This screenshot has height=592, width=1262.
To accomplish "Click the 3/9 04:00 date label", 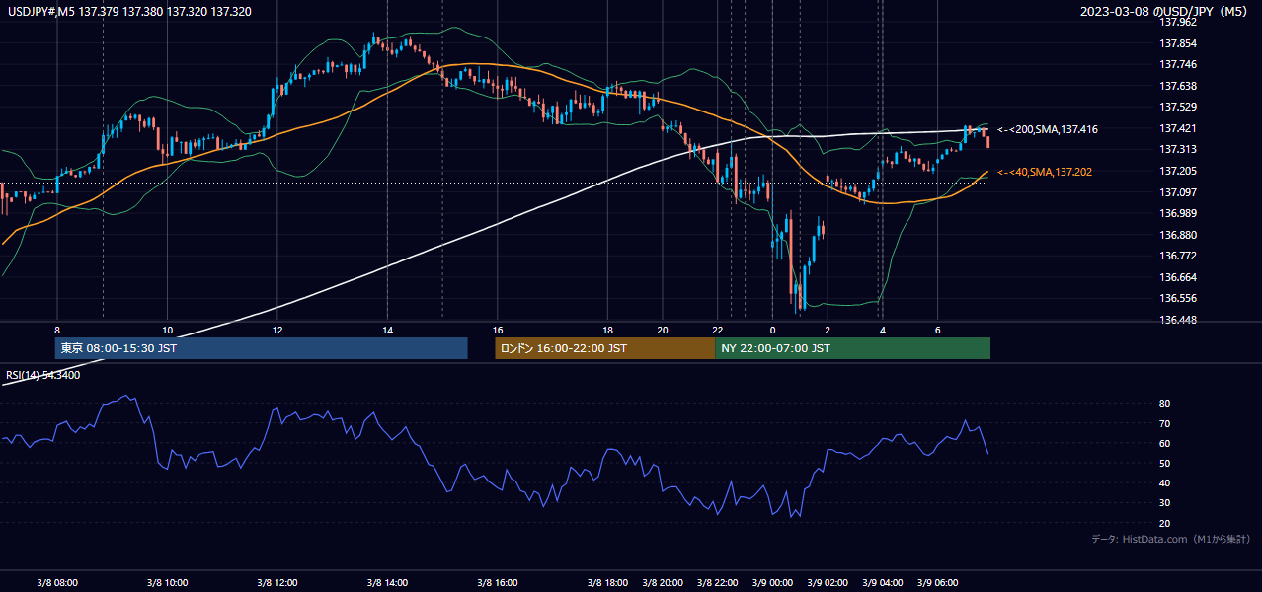I will 883,582.
